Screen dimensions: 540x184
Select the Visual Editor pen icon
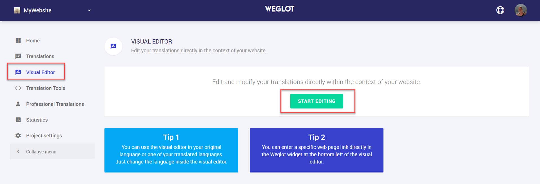[18, 72]
